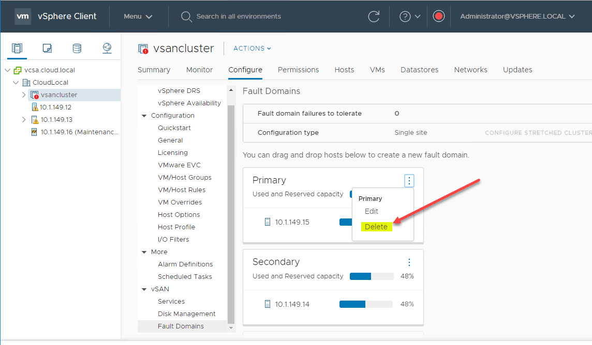Image resolution: width=592 pixels, height=345 pixels.
Task: Click the vm logo in header
Action: point(23,17)
